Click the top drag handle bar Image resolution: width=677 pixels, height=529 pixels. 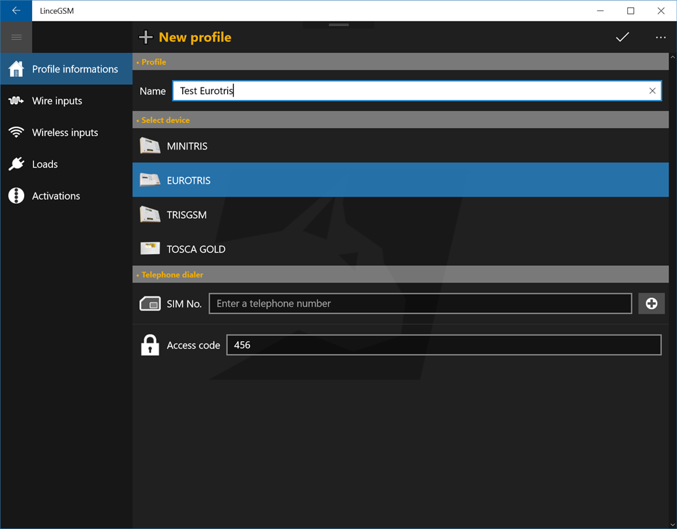[338, 25]
